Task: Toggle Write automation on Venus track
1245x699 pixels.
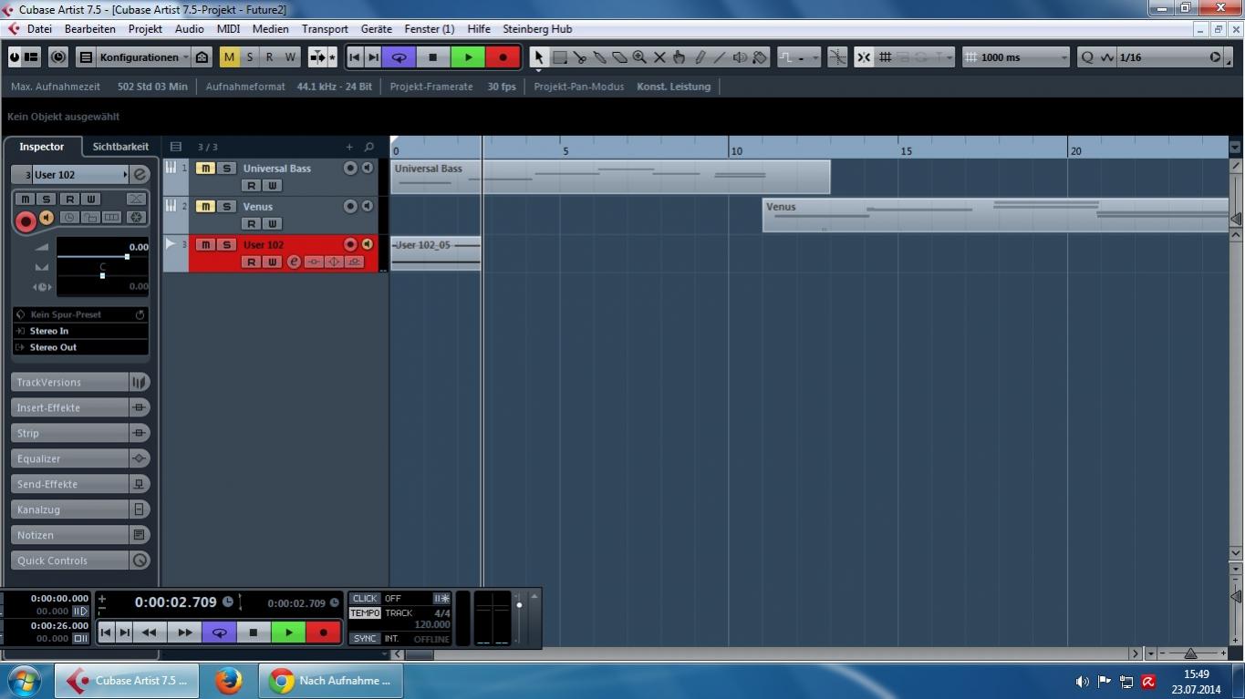Action: click(x=272, y=223)
